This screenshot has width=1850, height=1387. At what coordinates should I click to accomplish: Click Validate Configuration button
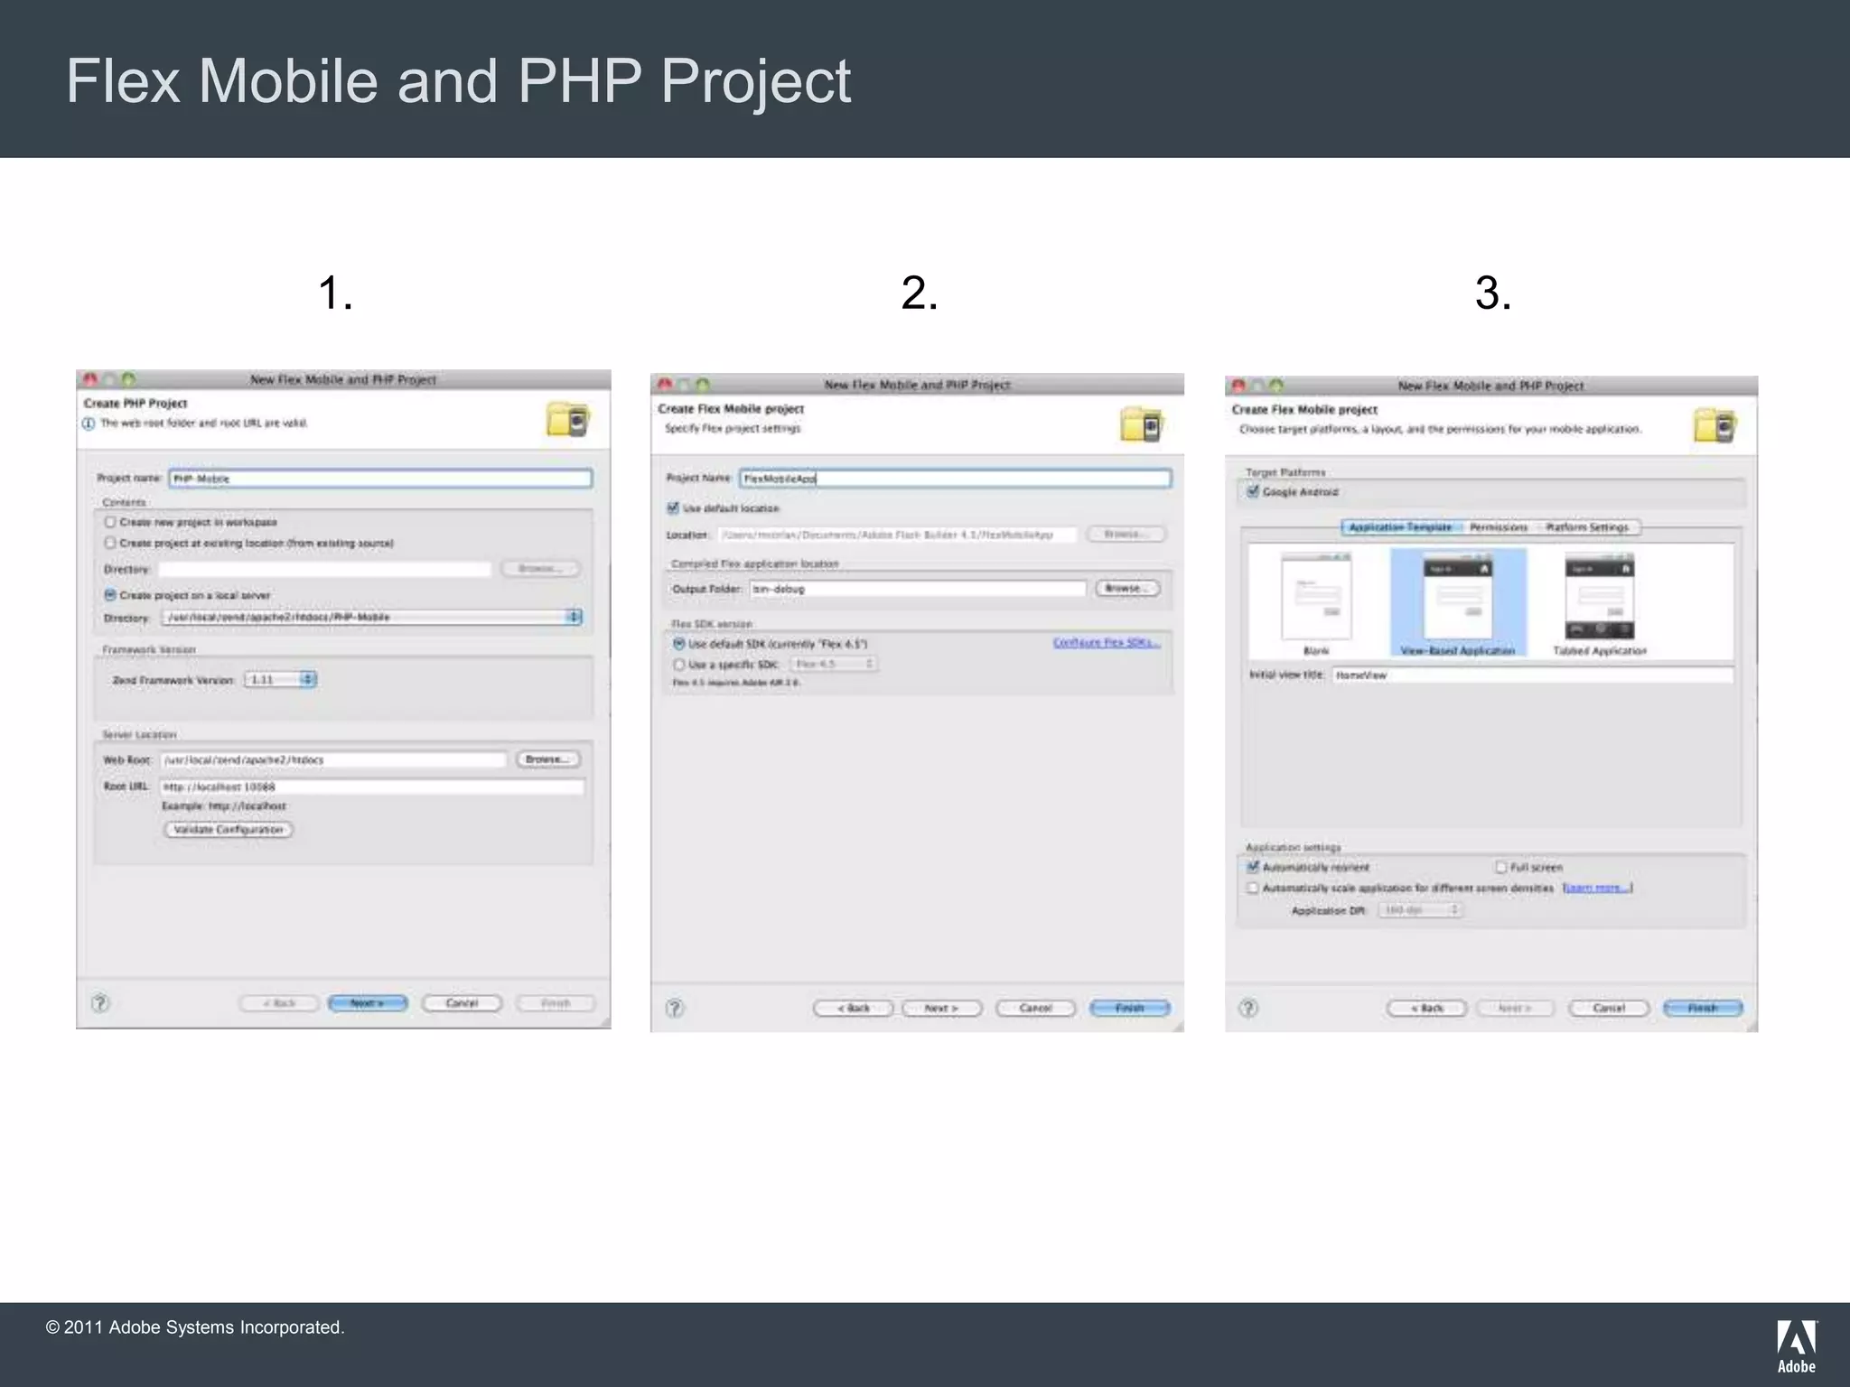coord(229,829)
